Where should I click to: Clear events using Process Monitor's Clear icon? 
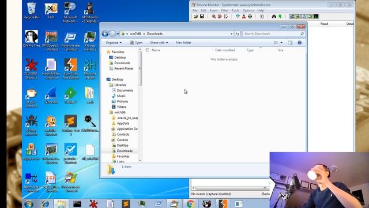point(226,17)
